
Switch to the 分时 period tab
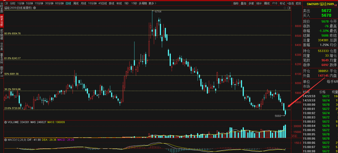pyautogui.click(x=13, y=3)
